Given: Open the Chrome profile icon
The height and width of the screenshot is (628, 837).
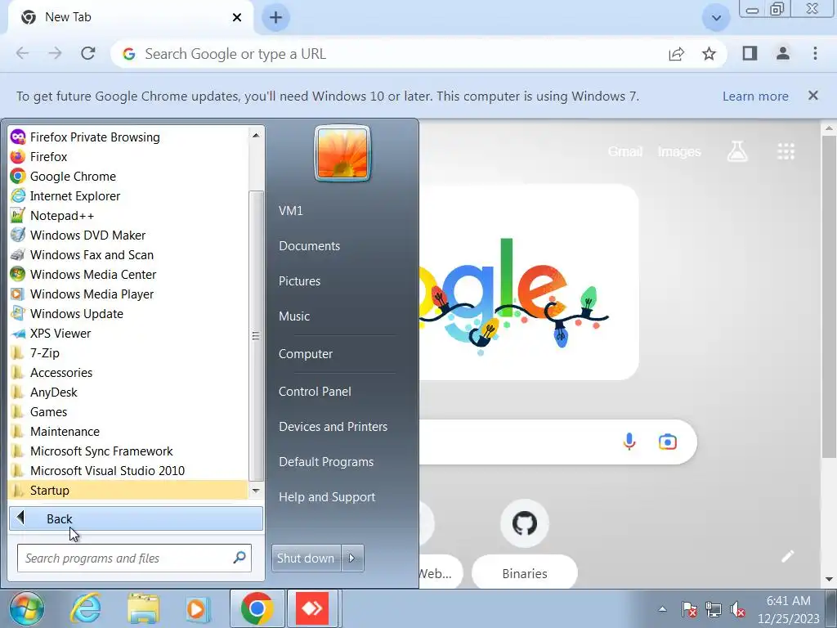Looking at the screenshot, I should click(782, 53).
